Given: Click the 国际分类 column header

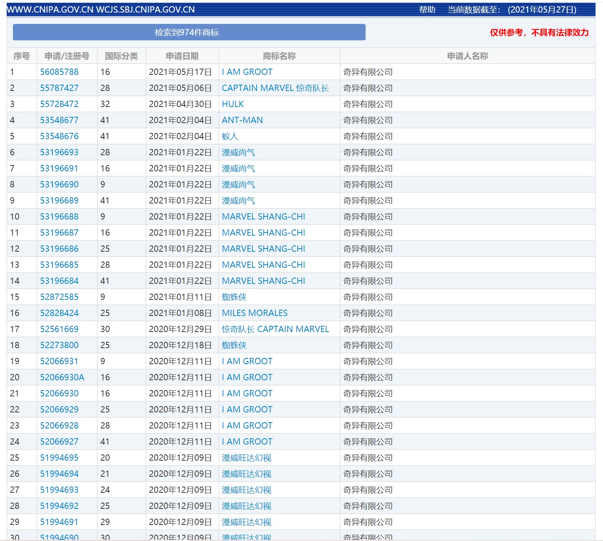Looking at the screenshot, I should 121,56.
